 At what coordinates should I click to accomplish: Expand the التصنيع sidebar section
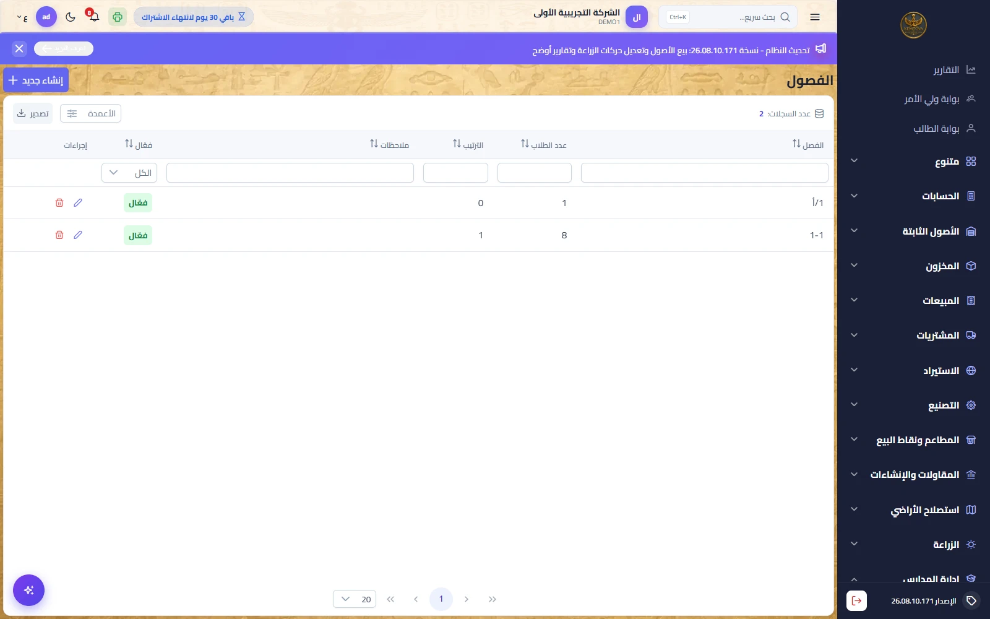click(913, 405)
